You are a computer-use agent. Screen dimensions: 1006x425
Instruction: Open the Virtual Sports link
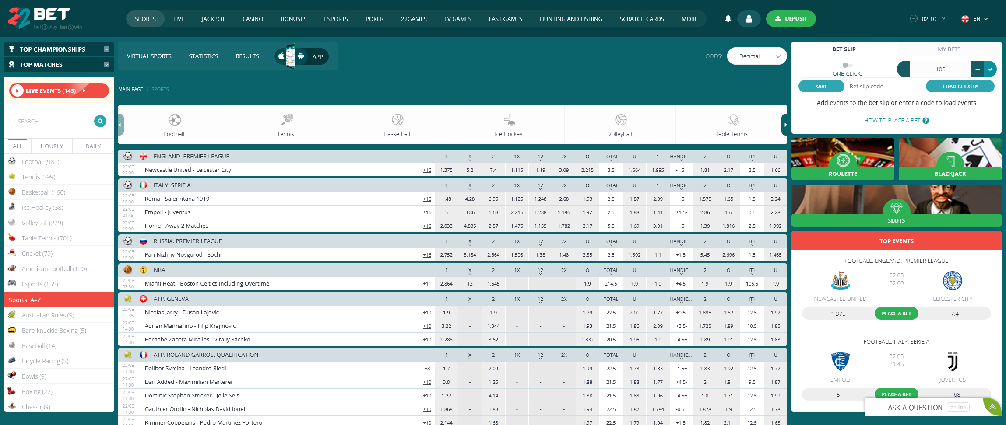pos(149,56)
